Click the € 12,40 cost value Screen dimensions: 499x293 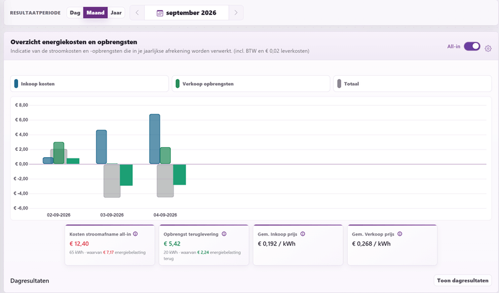click(79, 244)
